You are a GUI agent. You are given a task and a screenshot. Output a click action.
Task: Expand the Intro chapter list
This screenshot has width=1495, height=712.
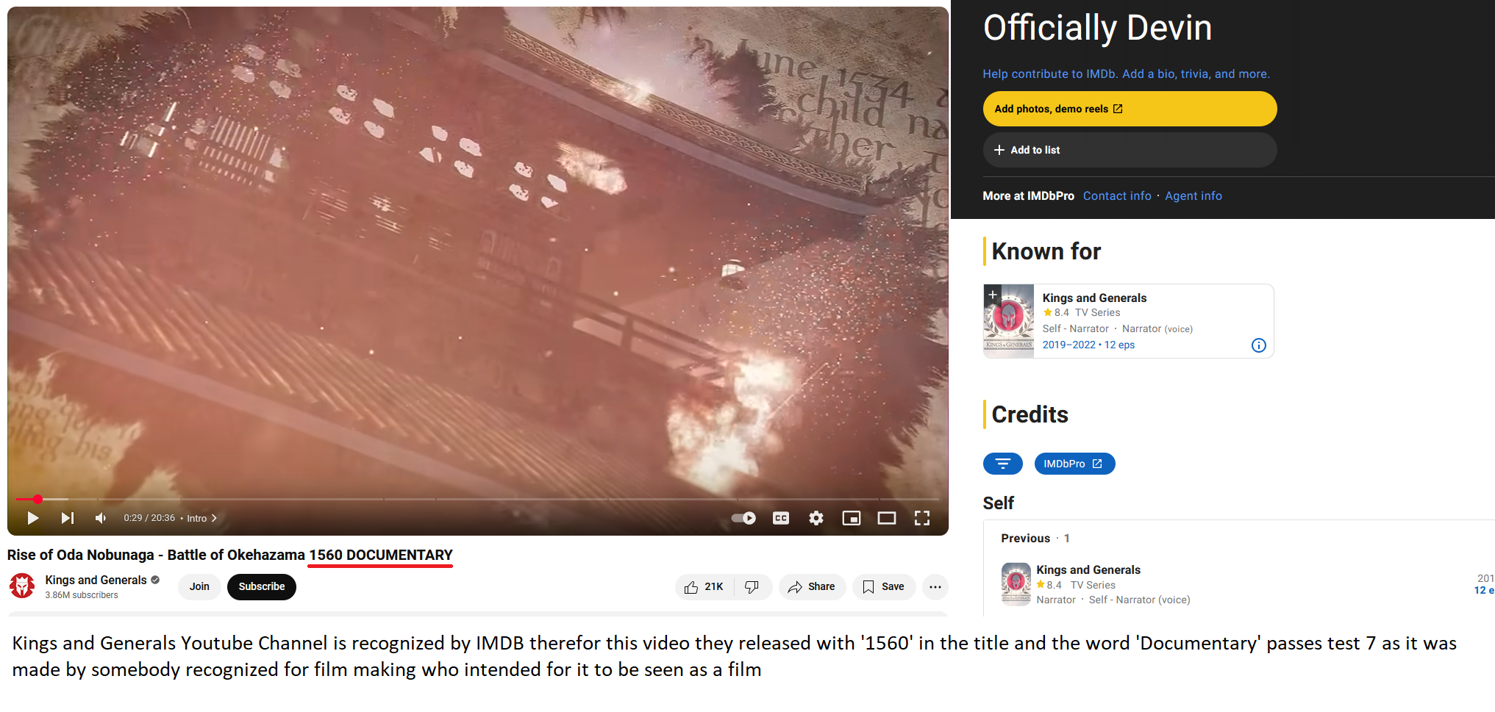coord(202,518)
